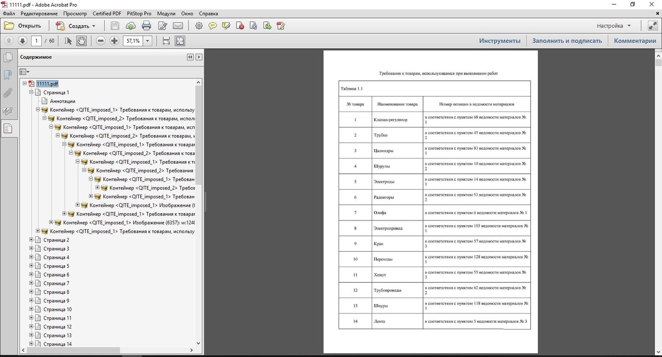Open the Создать dropdown arrow

coord(94,26)
